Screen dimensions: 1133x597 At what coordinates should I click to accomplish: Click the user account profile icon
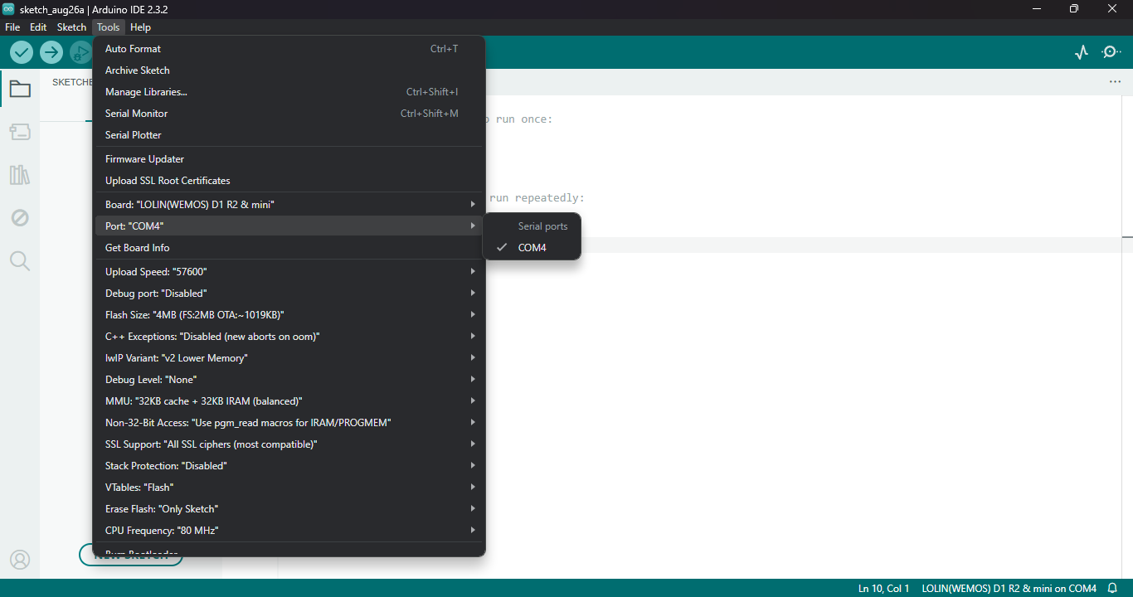pyautogui.click(x=20, y=560)
